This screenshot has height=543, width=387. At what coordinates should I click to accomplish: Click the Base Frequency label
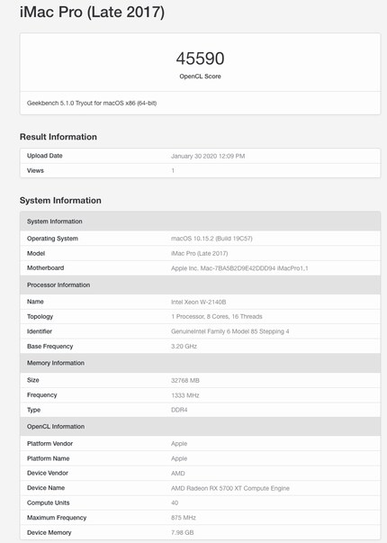49,347
